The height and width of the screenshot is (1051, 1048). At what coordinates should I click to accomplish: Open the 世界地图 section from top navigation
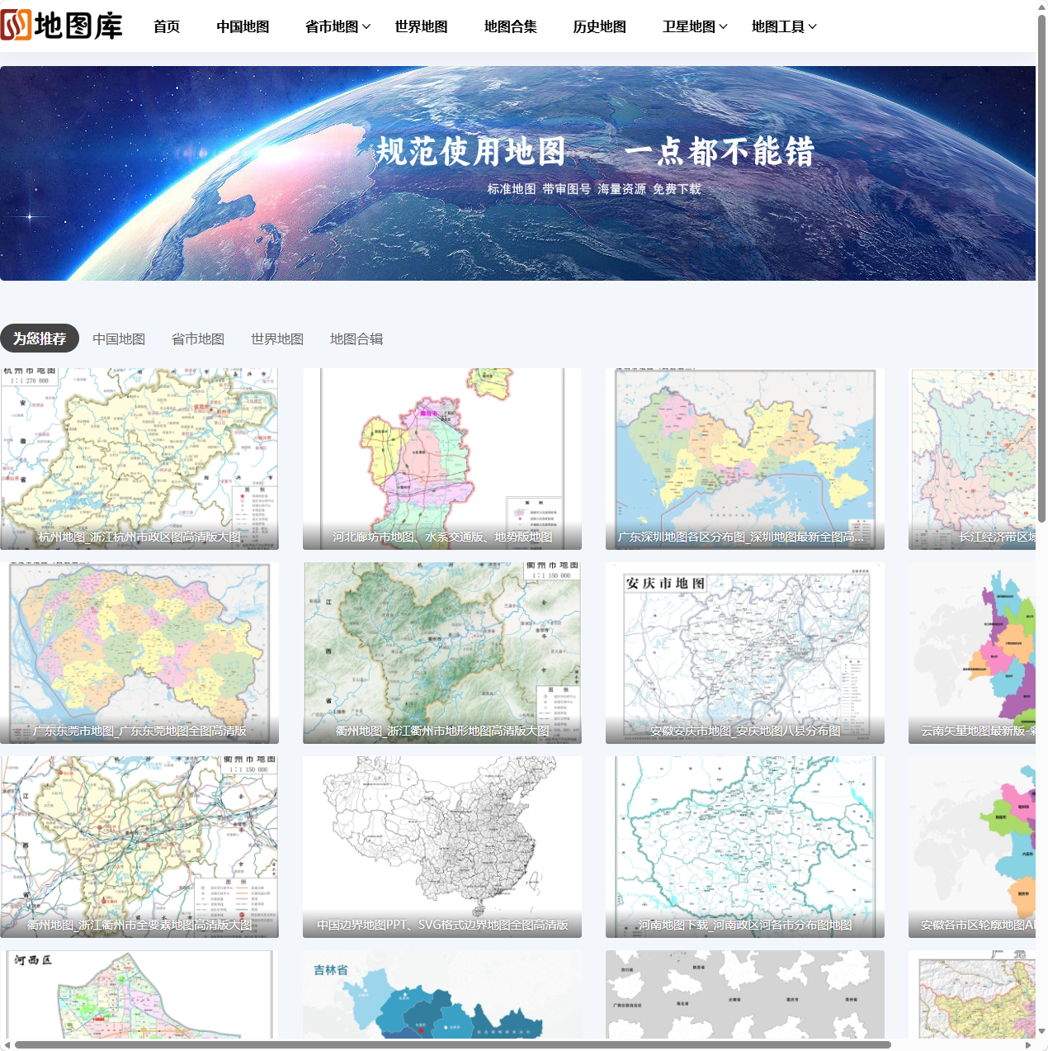click(423, 26)
